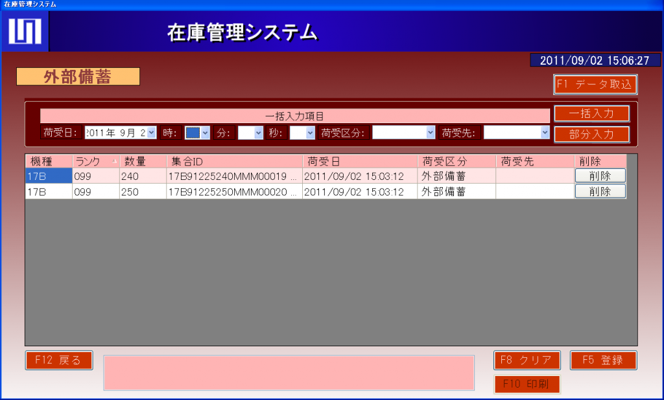The image size is (664, 400).
Task: Click F5 登録 button
Action: point(603,361)
